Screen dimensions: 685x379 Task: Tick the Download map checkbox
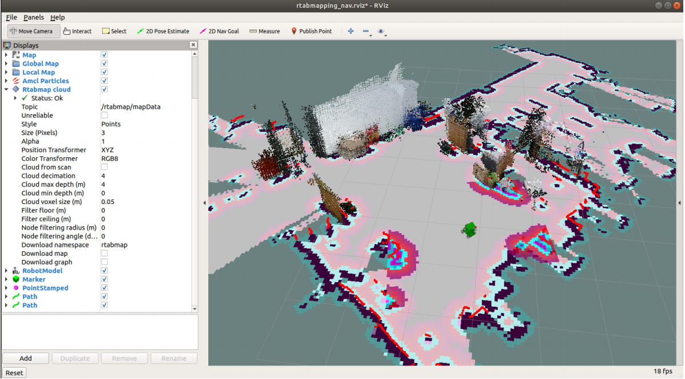click(104, 254)
